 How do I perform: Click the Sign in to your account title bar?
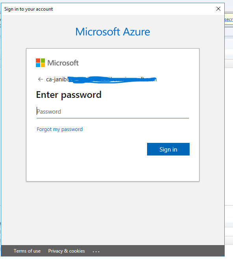(x=108, y=9)
